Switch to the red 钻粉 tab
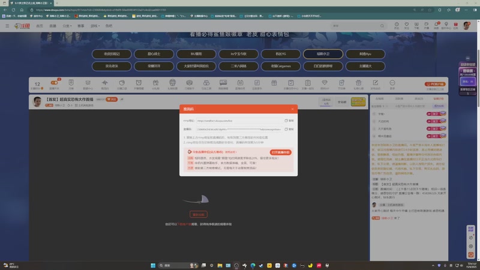Screen dimensions: 480x270 pos(439,98)
